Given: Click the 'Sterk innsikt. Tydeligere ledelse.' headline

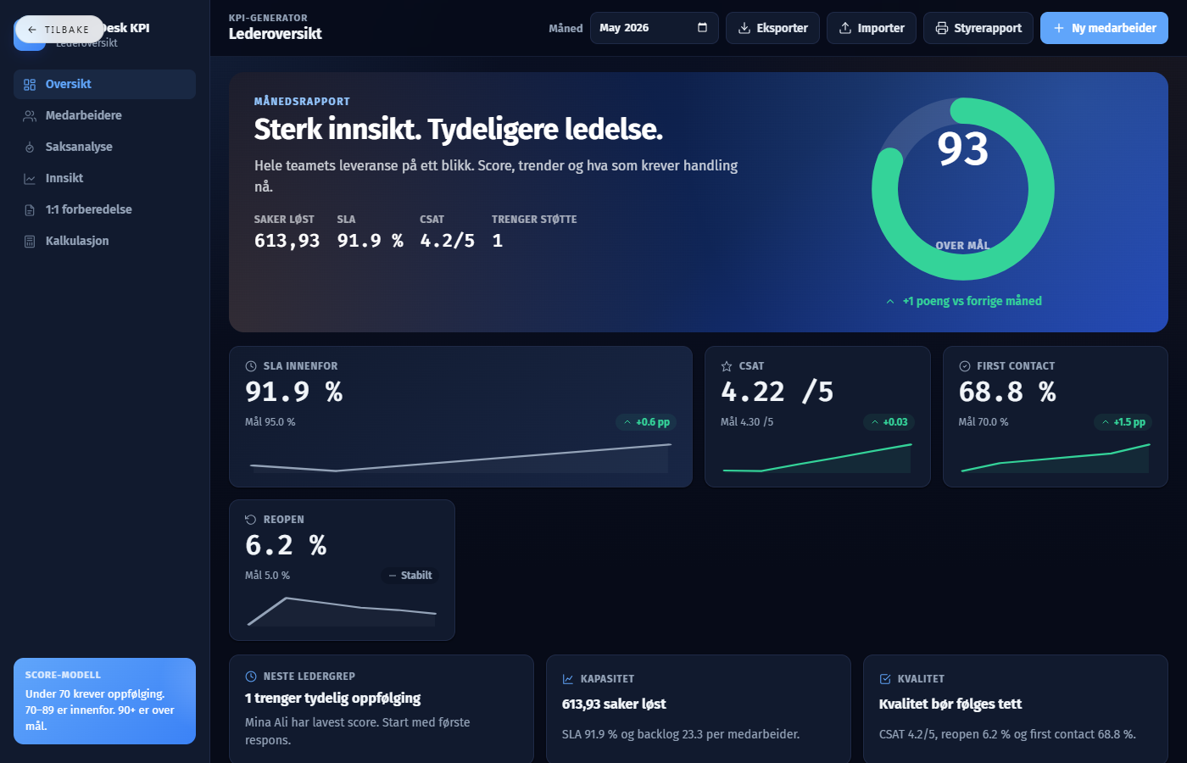Looking at the screenshot, I should point(459,129).
